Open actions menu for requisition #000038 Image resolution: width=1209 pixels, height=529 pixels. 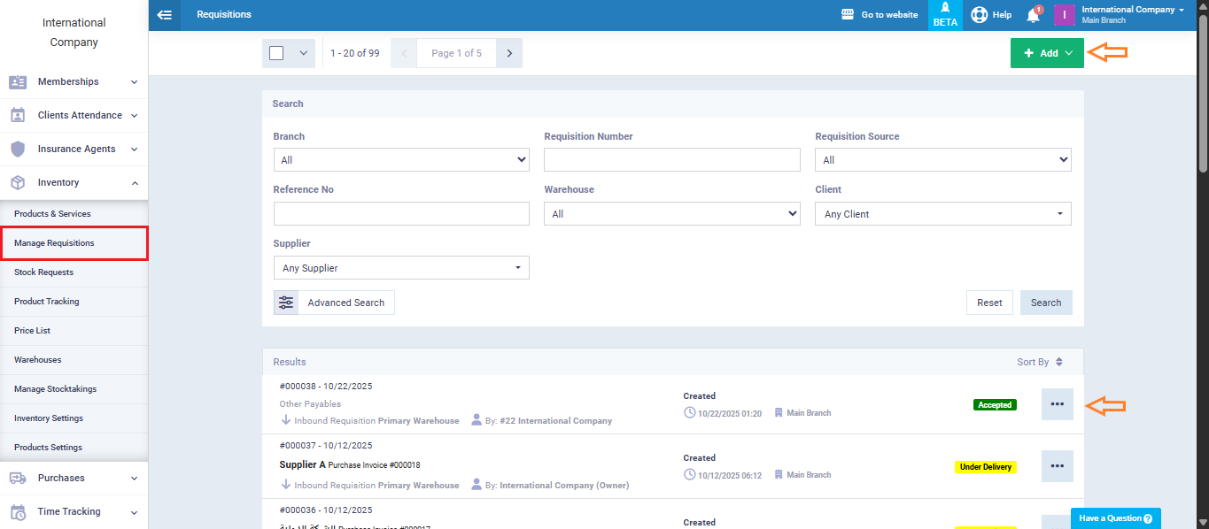[x=1057, y=404]
